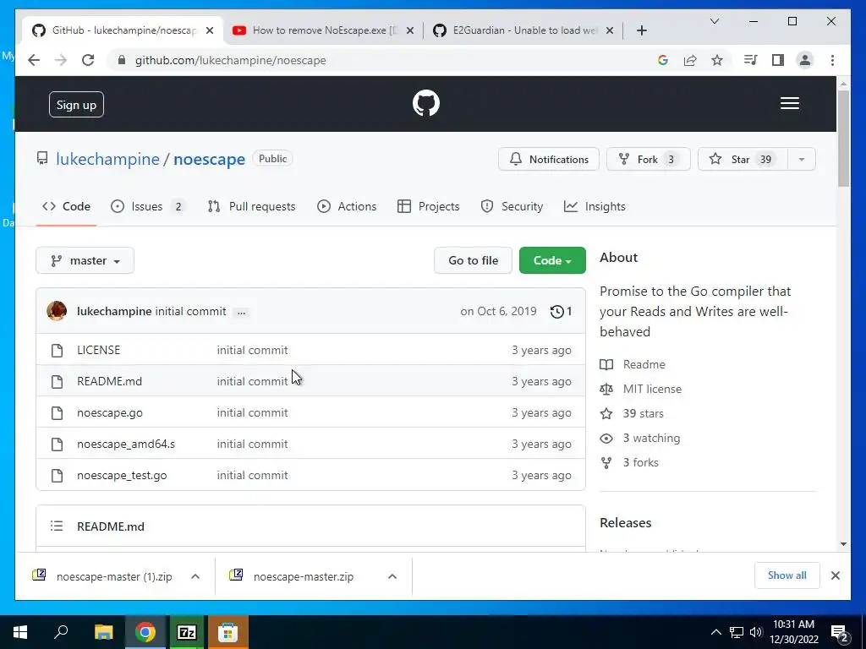The width and height of the screenshot is (866, 649).
Task: Click the page vertical scrollbar thumb
Action: [843, 138]
